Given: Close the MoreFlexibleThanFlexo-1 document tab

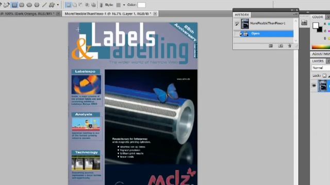Looking at the screenshot, I should tap(155, 14).
